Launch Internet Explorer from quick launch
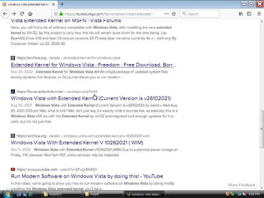 pos(31,194)
